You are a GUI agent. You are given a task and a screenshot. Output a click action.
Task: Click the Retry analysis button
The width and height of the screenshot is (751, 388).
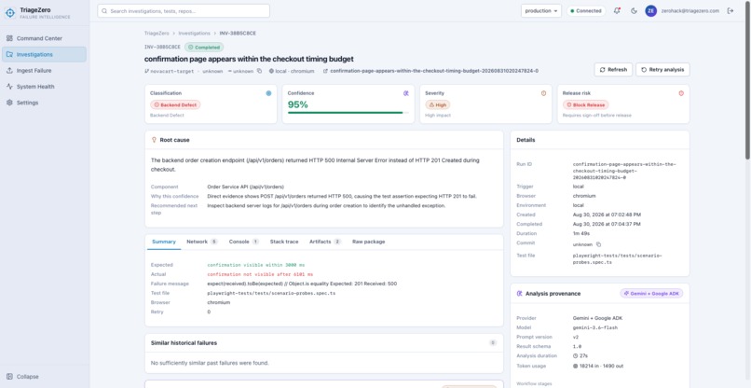[662, 70]
